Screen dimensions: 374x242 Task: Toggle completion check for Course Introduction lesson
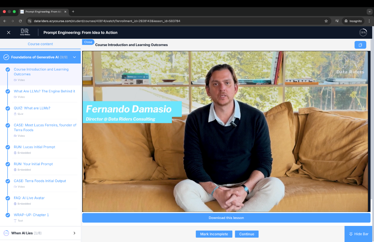(8, 69)
